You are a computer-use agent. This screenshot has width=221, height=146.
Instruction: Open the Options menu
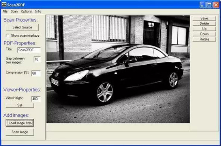click(26, 11)
